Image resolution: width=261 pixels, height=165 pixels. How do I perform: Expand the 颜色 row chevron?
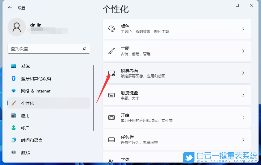(243, 29)
